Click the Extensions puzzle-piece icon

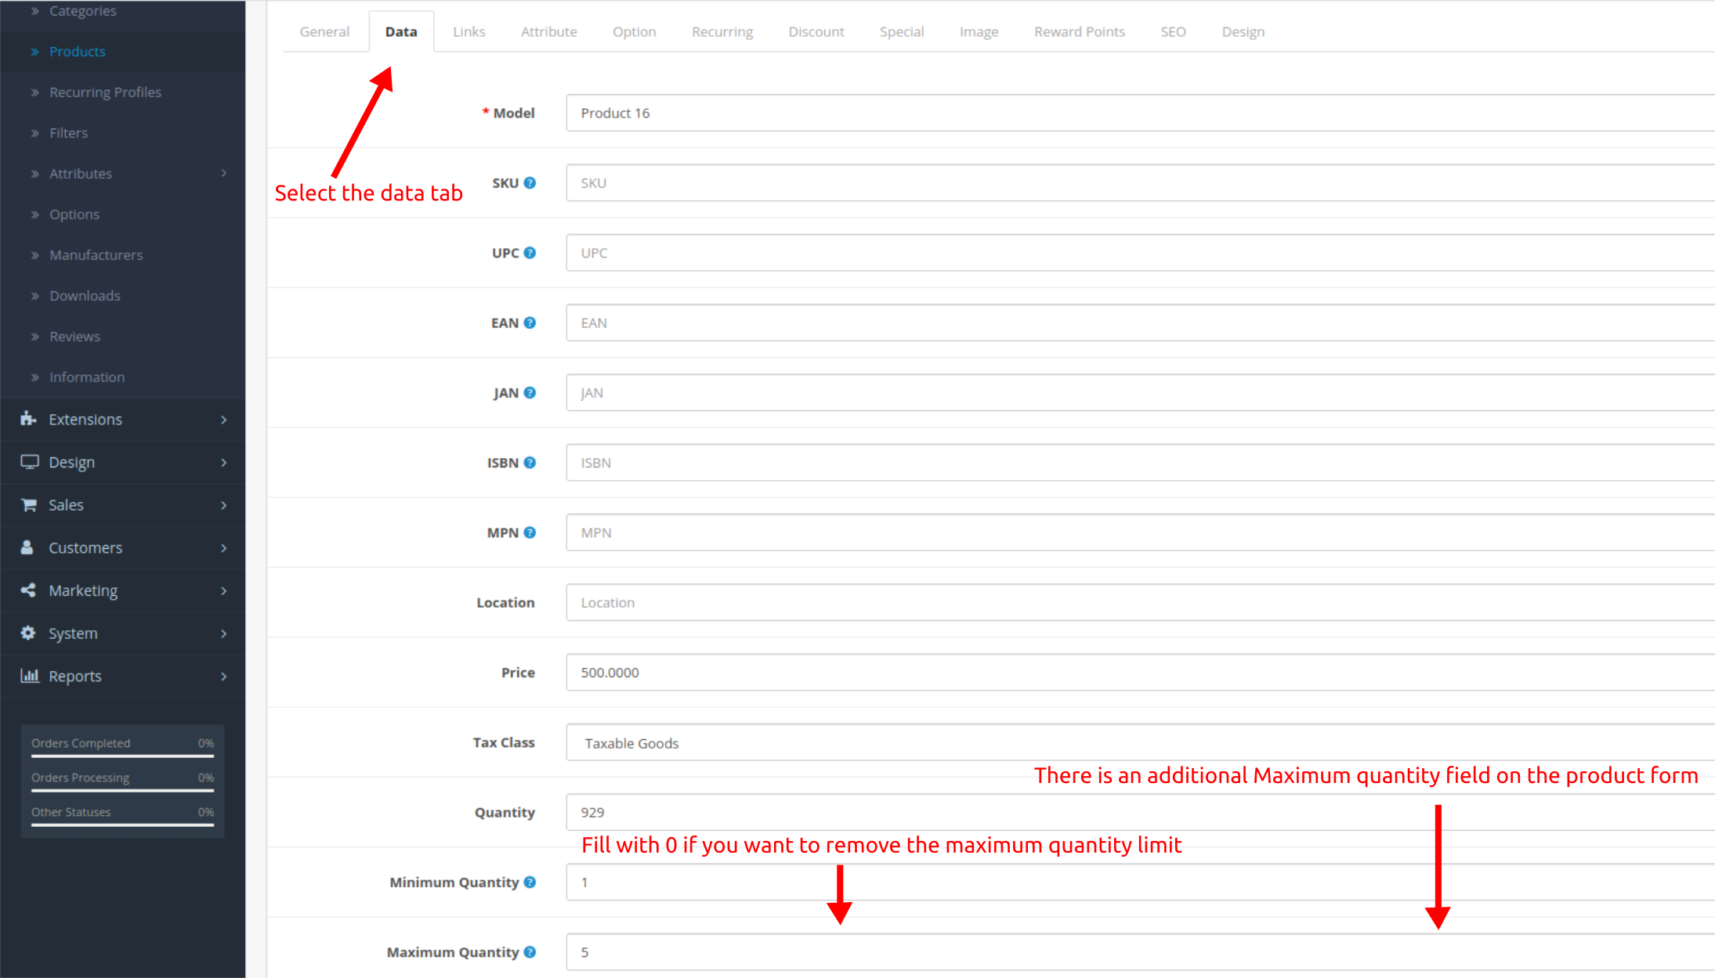coord(28,419)
